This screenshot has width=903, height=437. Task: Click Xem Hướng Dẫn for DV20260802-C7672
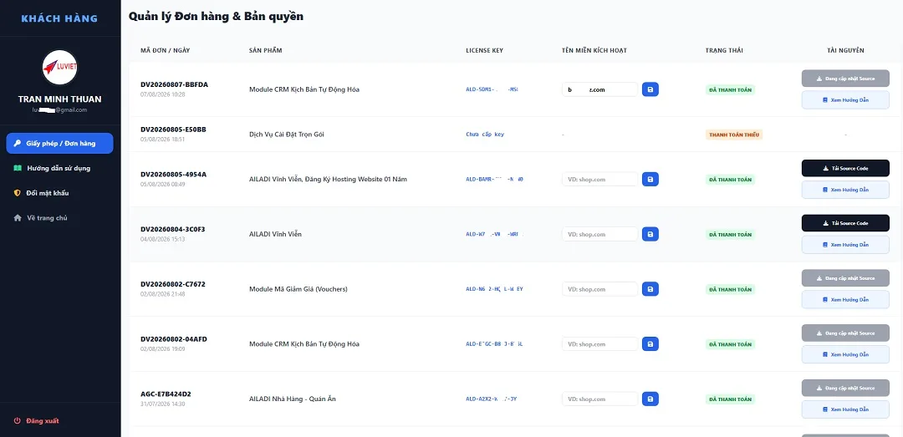[845, 300]
